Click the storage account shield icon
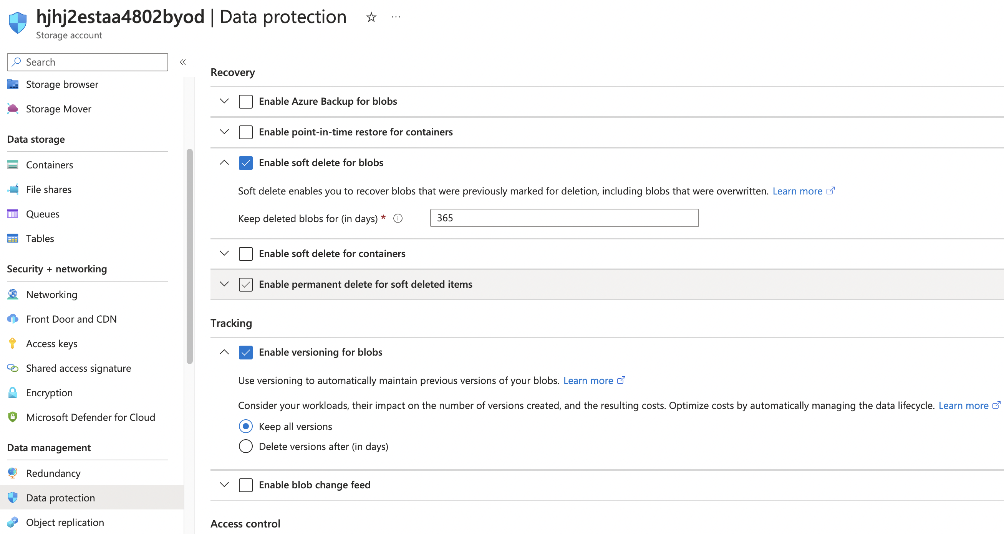 click(x=18, y=23)
